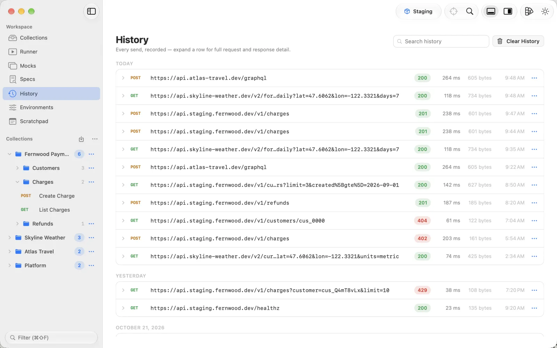Open options for Skyline Weather collection
Image resolution: width=557 pixels, height=348 pixels.
(91, 238)
